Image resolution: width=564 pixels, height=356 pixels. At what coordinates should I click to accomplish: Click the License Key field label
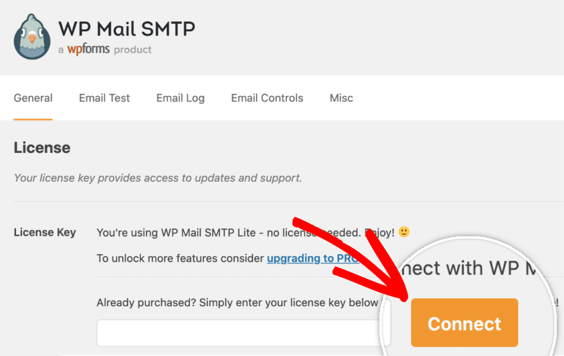(44, 232)
